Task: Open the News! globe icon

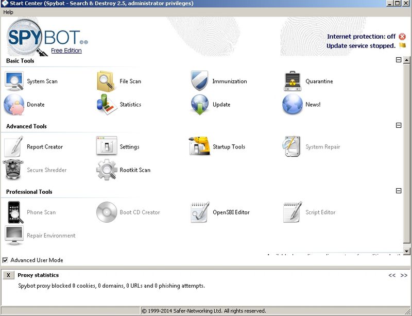Action: coord(293,104)
